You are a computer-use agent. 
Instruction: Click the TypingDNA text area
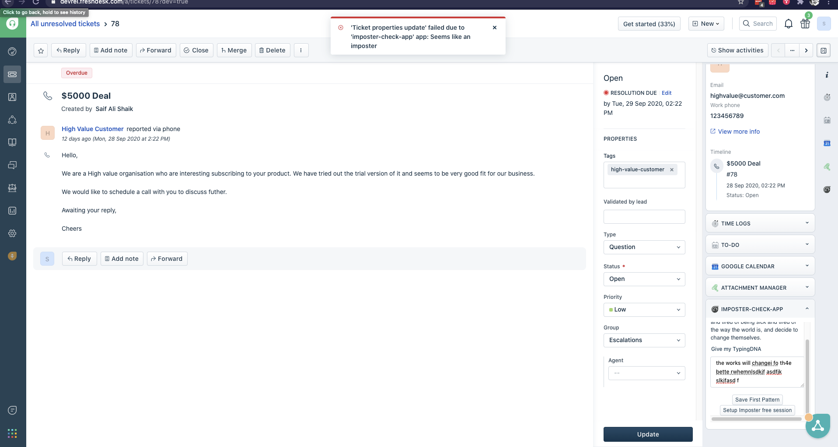757,372
